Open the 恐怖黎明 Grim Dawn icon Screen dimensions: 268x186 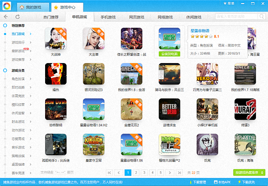point(56,109)
